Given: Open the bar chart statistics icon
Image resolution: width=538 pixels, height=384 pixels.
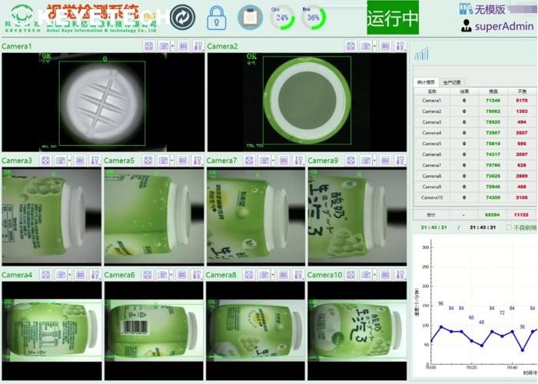Looking at the screenshot, I should click(421, 54).
